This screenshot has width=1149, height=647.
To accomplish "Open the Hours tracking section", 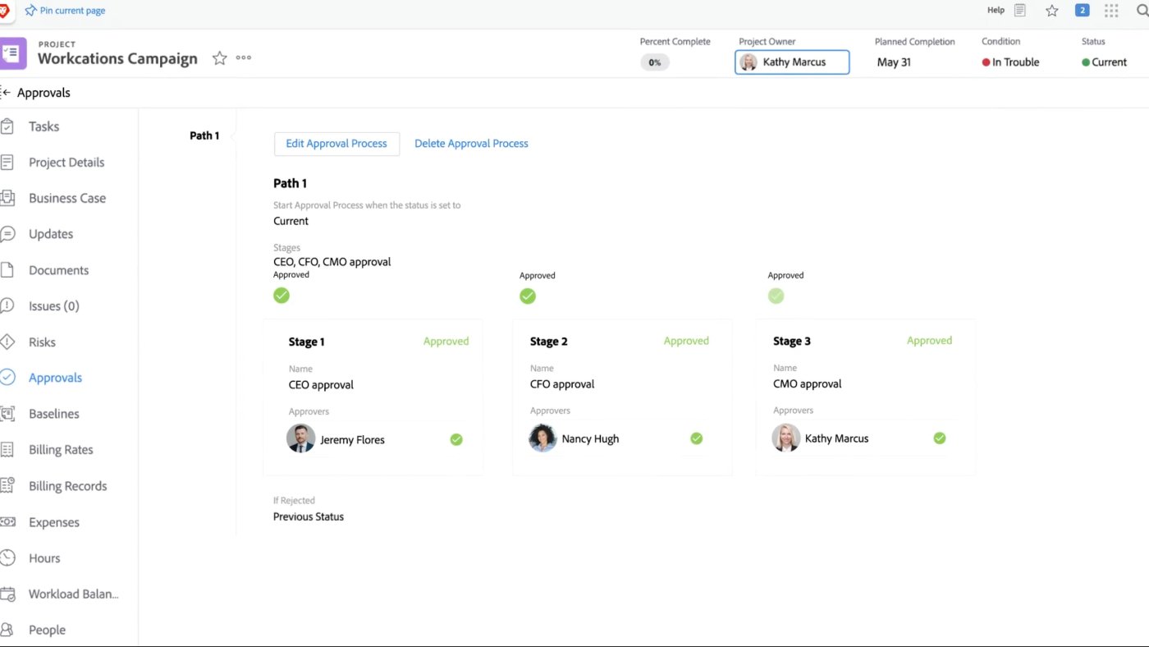I will (x=44, y=558).
